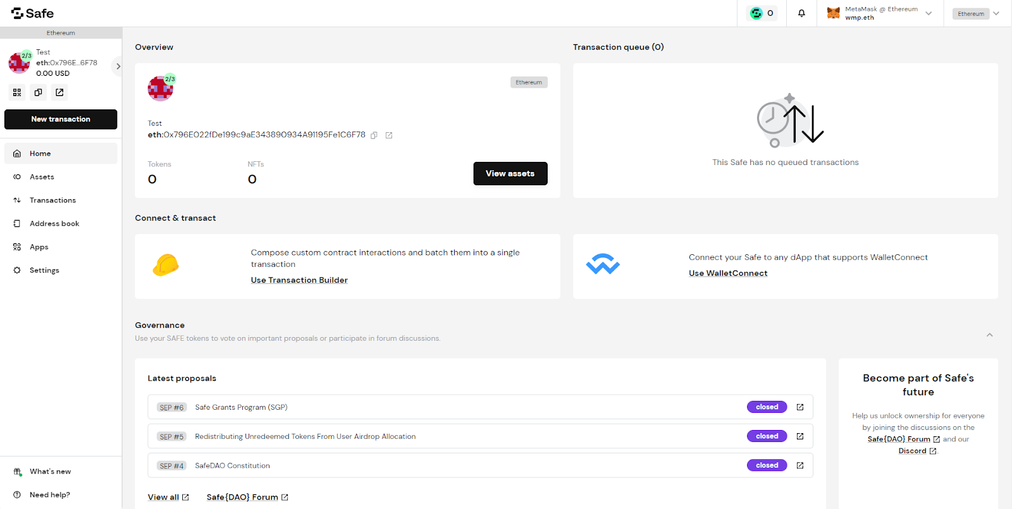Open Assets in the sidebar
The image size is (1012, 509).
pos(61,177)
